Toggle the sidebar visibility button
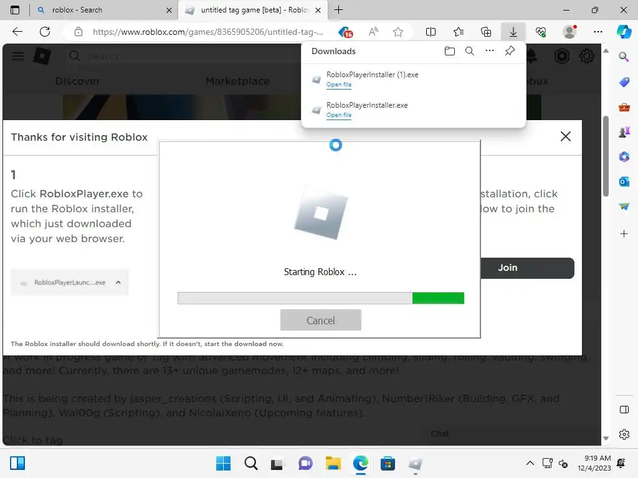The width and height of the screenshot is (638, 478). point(624,410)
